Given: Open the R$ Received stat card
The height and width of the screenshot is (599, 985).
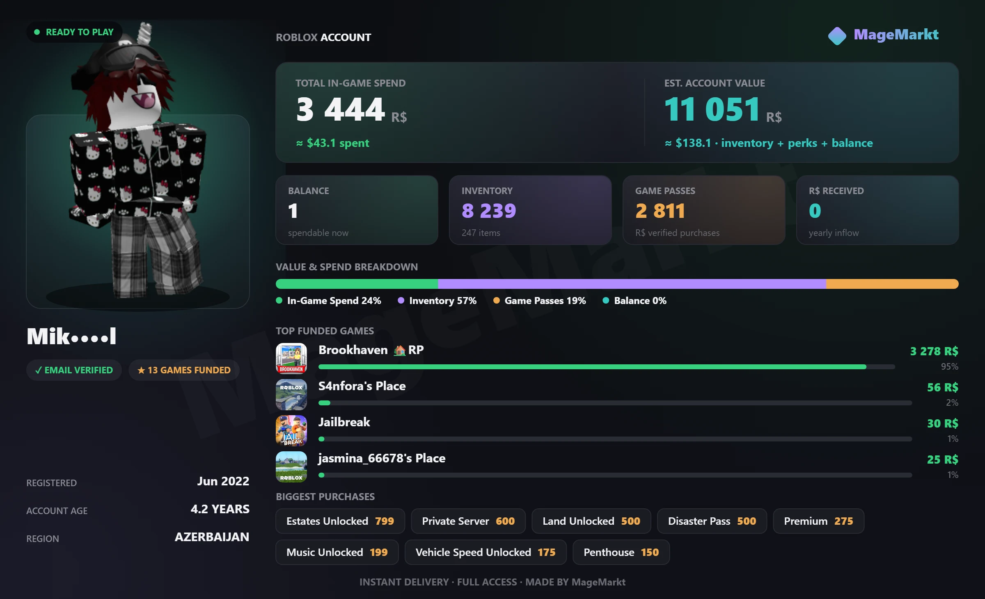Looking at the screenshot, I should click(x=878, y=210).
